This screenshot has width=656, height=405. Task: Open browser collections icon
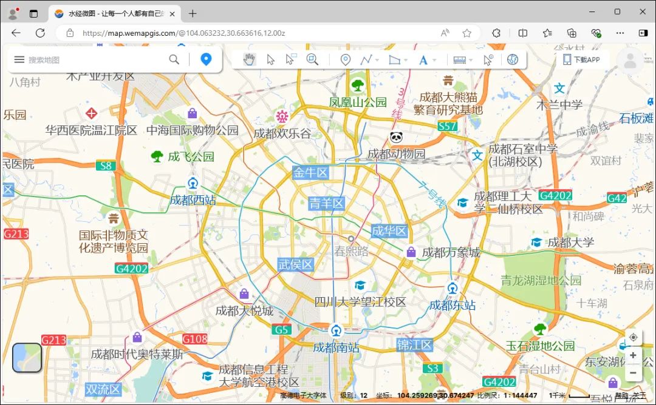(x=572, y=33)
